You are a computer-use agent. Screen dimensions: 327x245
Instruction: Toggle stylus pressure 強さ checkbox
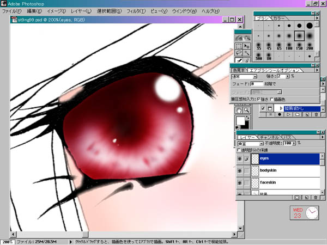point(259,100)
